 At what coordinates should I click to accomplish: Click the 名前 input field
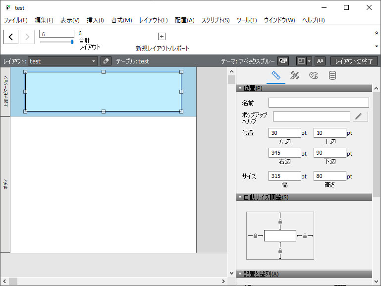319,103
